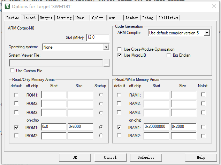The width and height of the screenshot is (221, 165).
Task: Check the IRAM2 default checkbox
Action: 119,136
